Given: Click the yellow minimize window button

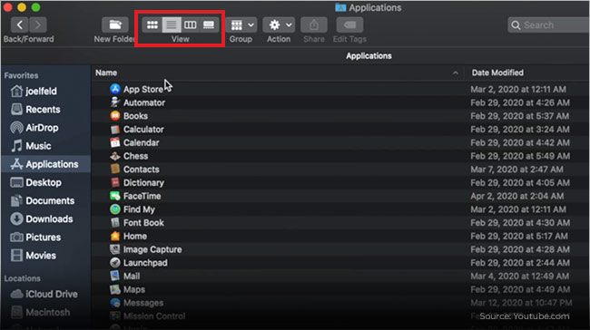Looking at the screenshot, I should coord(22,7).
